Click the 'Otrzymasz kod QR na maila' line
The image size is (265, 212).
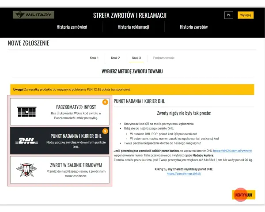pyautogui.click(x=159, y=124)
